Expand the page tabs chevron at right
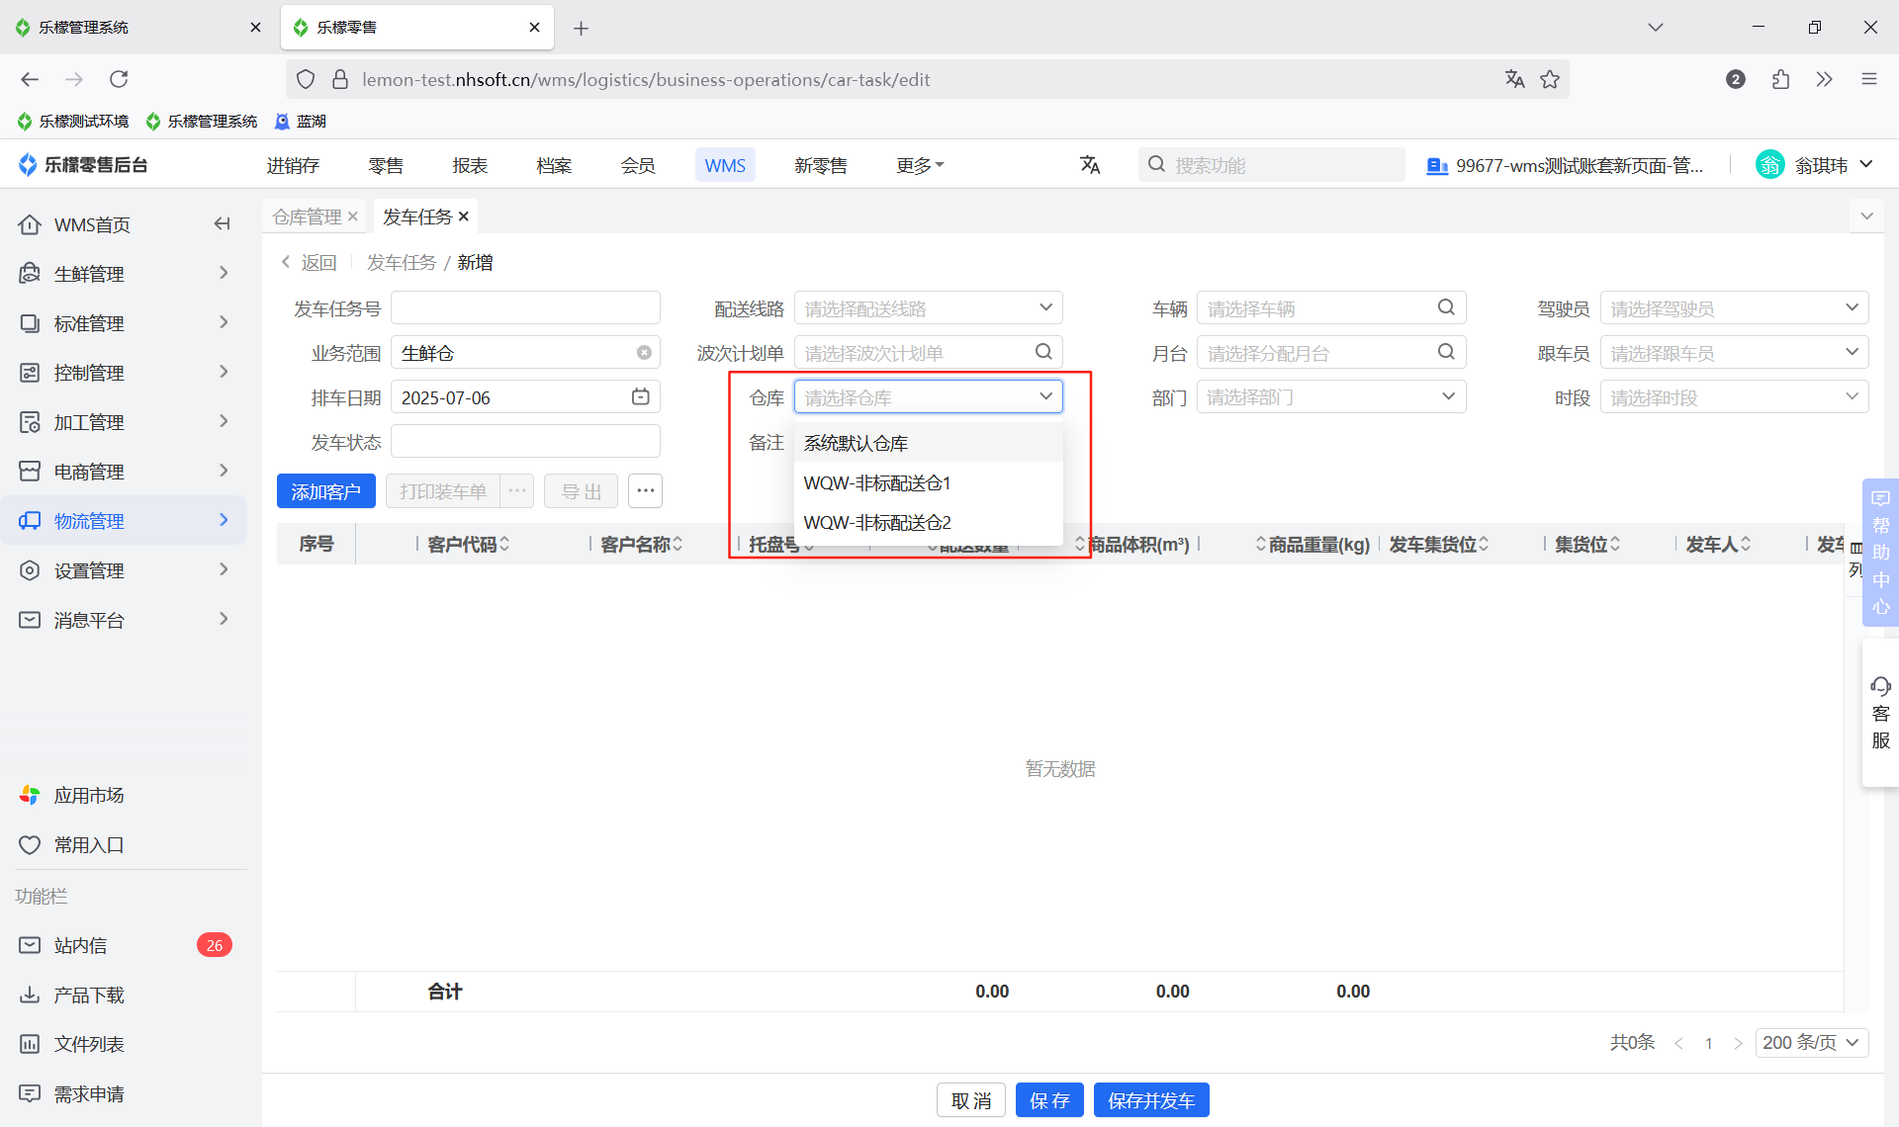The image size is (1899, 1127). point(1866,217)
